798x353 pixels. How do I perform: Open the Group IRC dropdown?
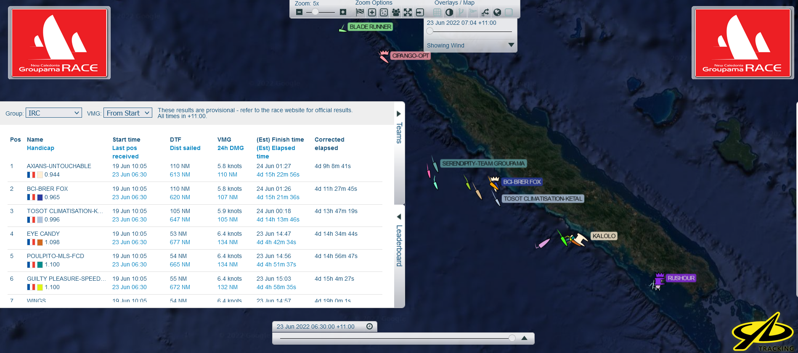click(54, 113)
